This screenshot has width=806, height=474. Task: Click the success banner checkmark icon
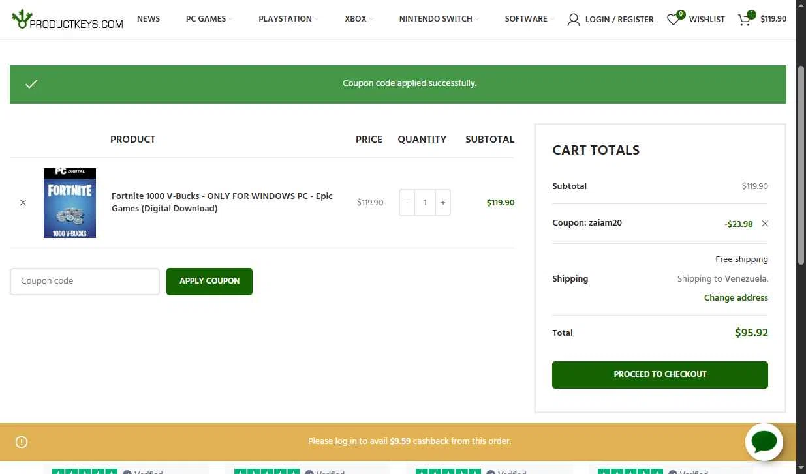pos(31,84)
